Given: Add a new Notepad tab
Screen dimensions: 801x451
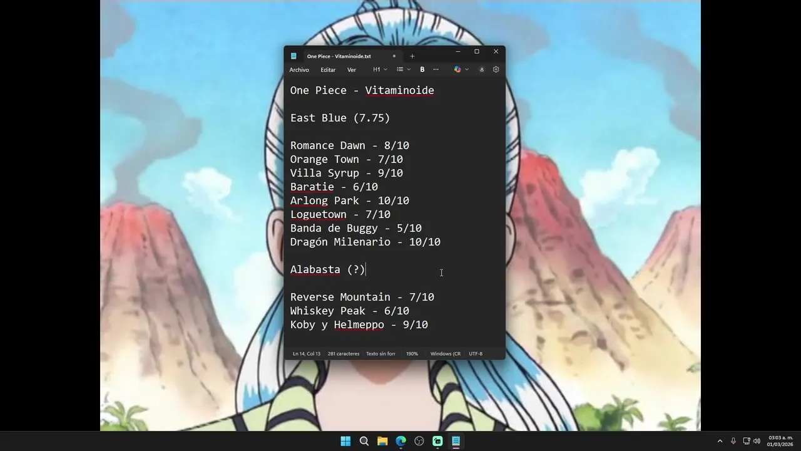Looking at the screenshot, I should point(412,56).
